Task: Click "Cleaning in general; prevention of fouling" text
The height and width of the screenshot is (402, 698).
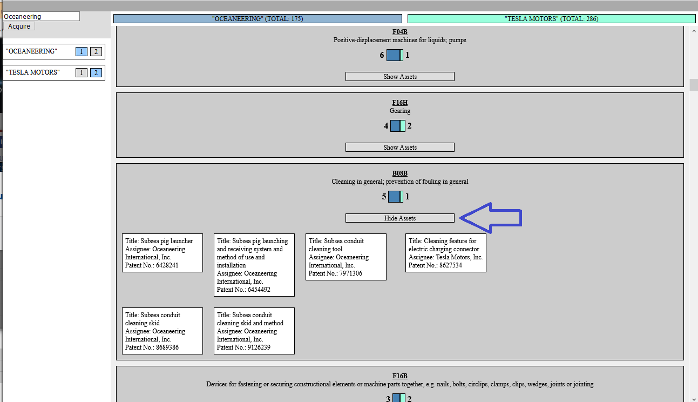Action: point(400,182)
